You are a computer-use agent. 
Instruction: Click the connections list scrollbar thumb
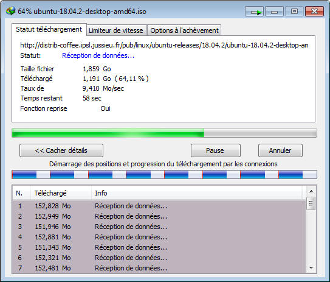(311, 203)
